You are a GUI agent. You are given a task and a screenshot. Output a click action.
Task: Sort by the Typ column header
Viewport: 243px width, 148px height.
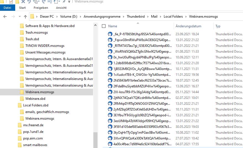218,26
